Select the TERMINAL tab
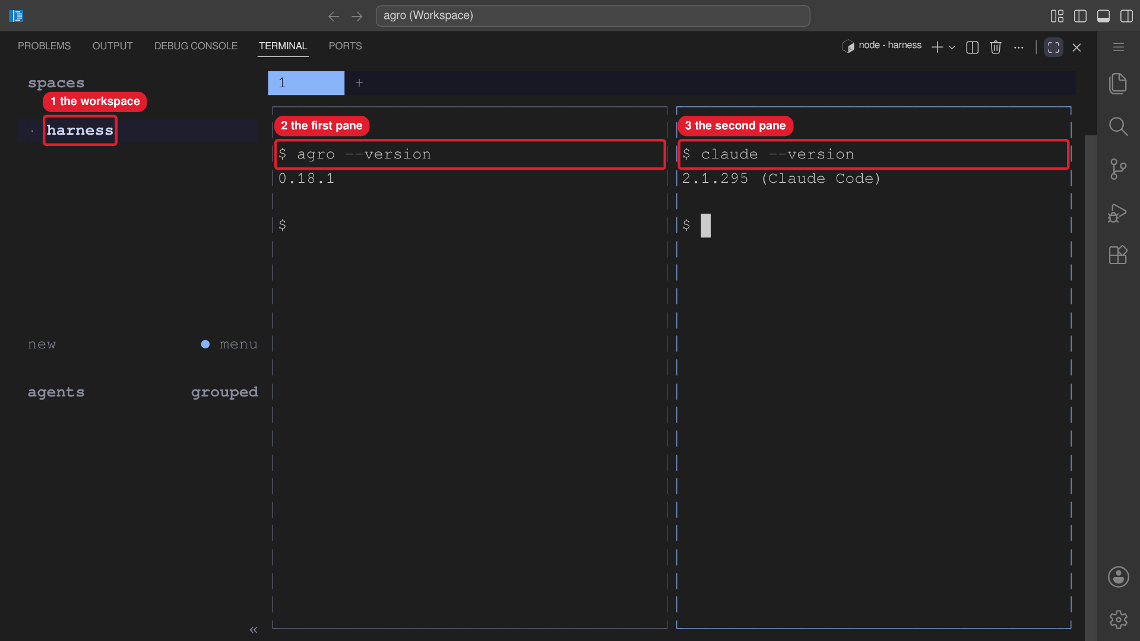The height and width of the screenshot is (641, 1140). click(x=283, y=46)
